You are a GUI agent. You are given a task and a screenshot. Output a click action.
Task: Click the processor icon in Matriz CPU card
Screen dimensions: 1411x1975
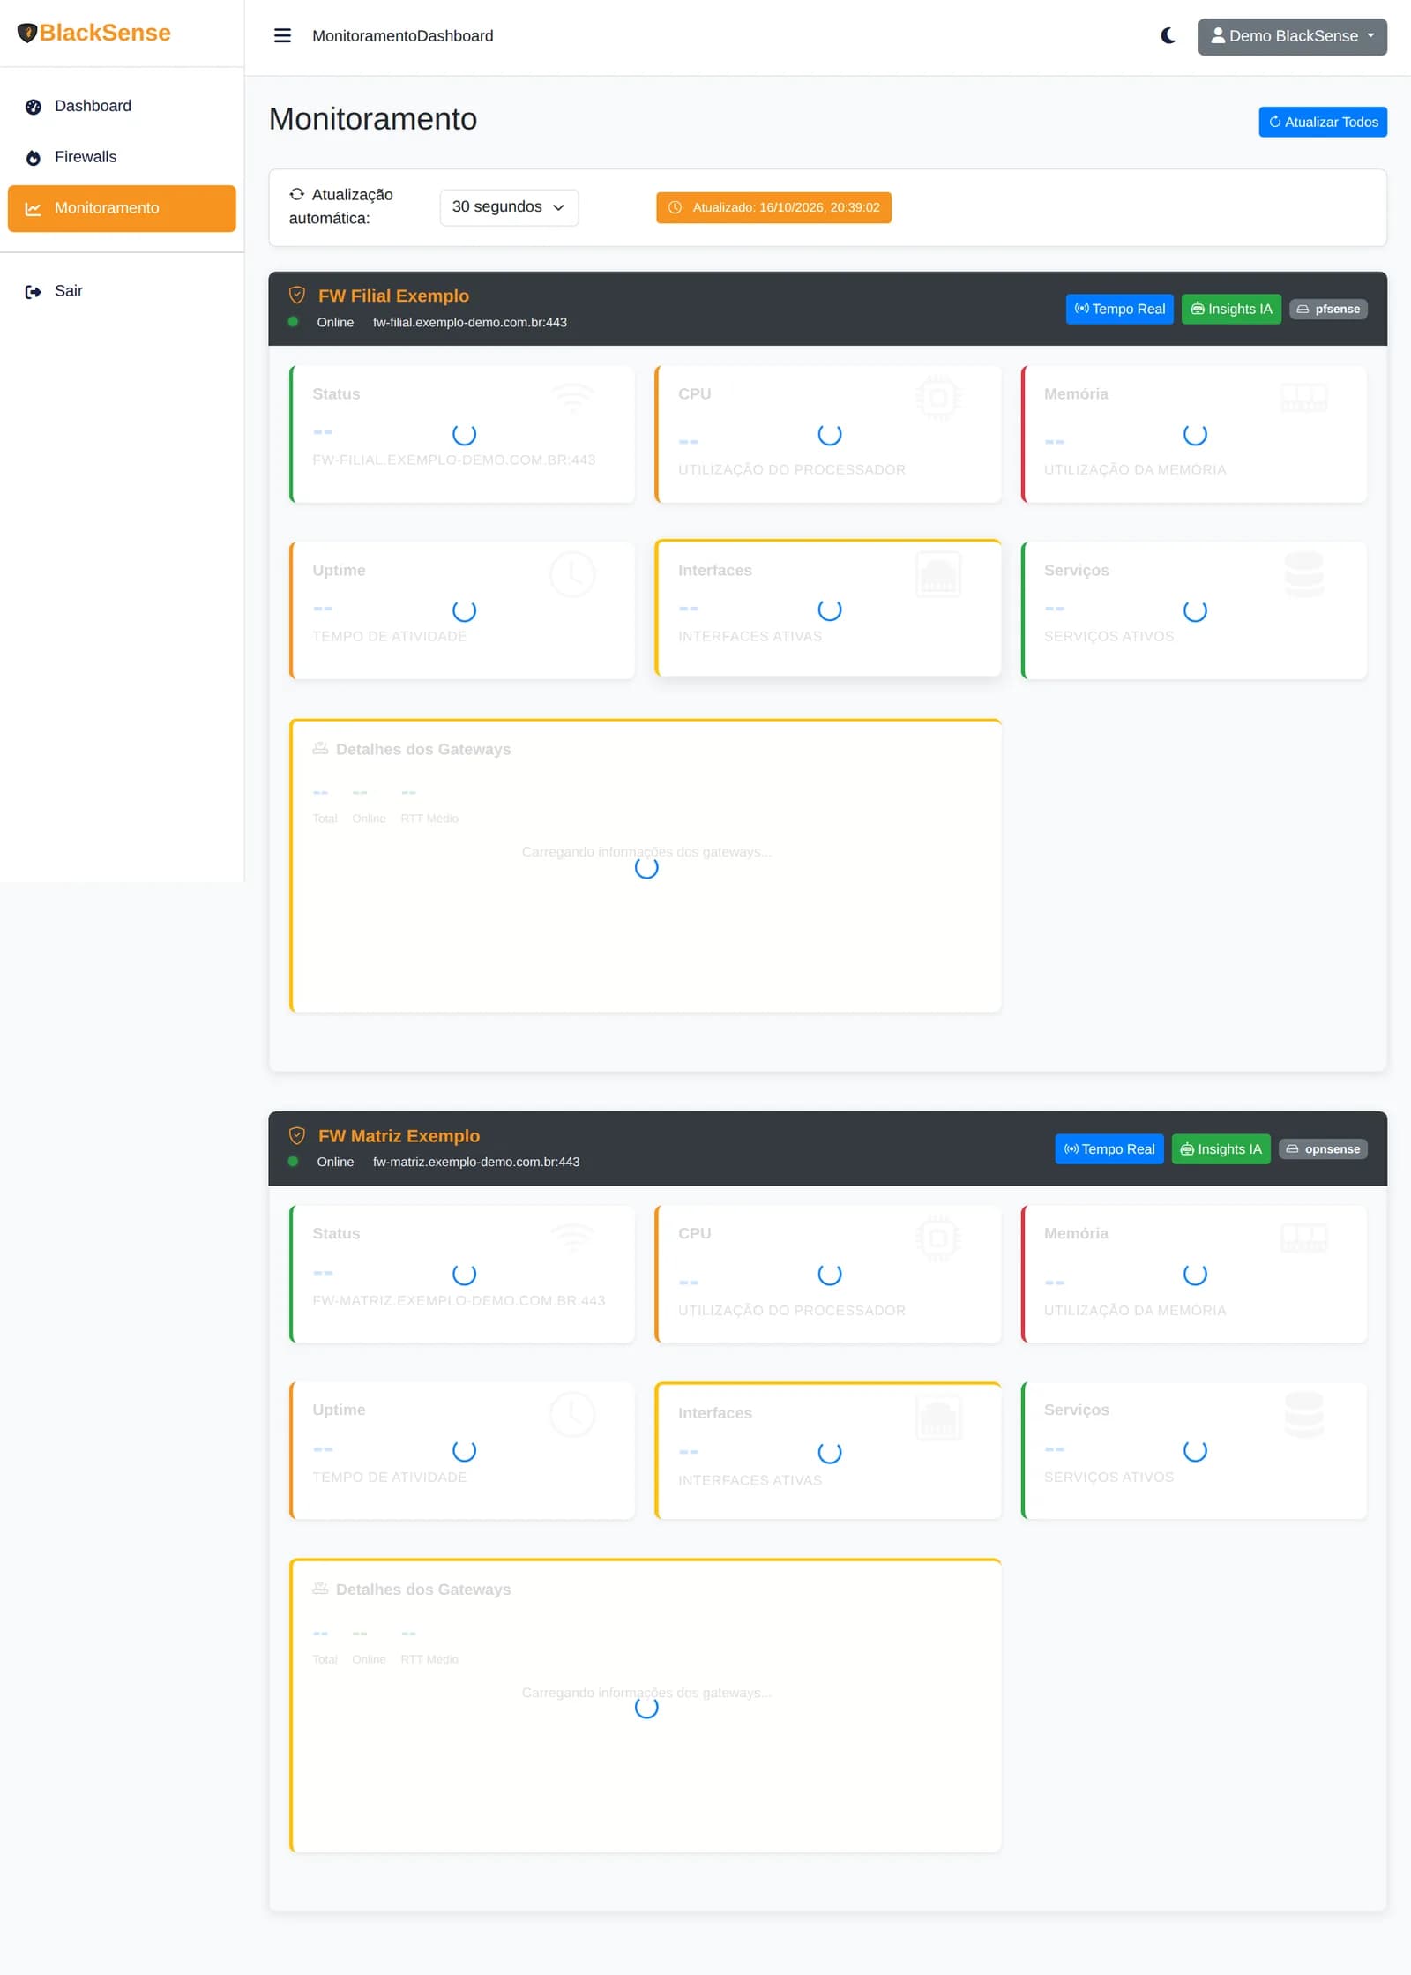point(938,1238)
